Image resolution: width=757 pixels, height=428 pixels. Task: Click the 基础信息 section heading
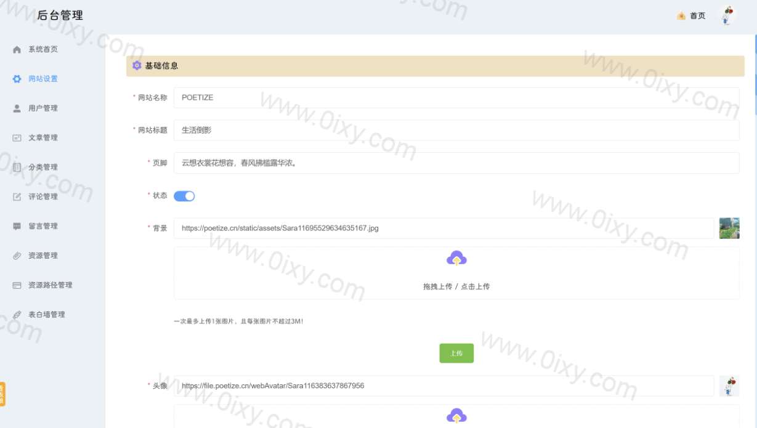coord(161,66)
